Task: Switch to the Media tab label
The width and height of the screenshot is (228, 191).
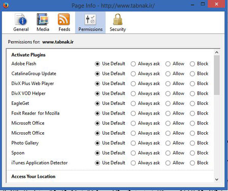Action: point(43,29)
